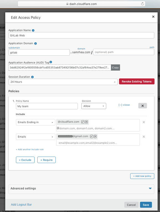Close the Edit Access Policy dialog
160x212 pixels.
[x=153, y=17]
